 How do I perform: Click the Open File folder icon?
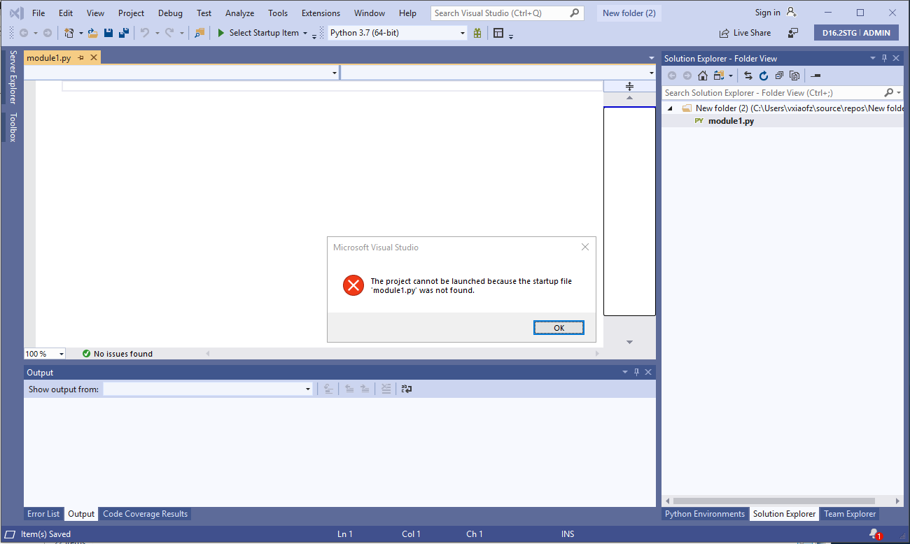coord(92,33)
